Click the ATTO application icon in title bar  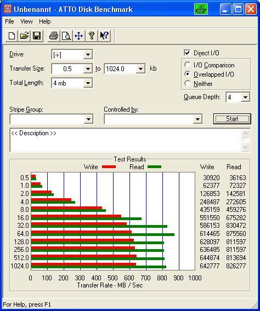point(8,9)
